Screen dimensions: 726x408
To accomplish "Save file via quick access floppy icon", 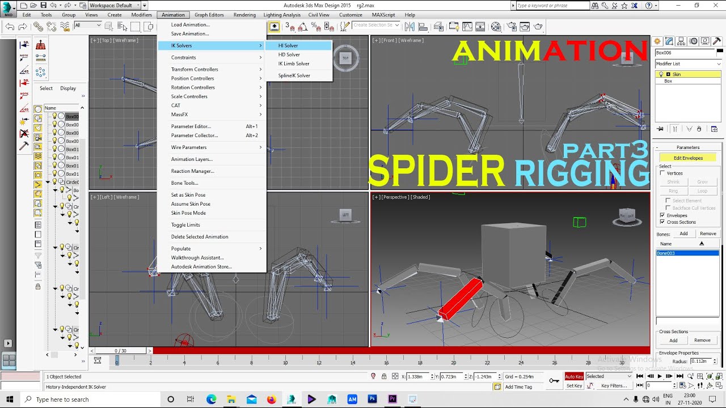I will (44, 5).
